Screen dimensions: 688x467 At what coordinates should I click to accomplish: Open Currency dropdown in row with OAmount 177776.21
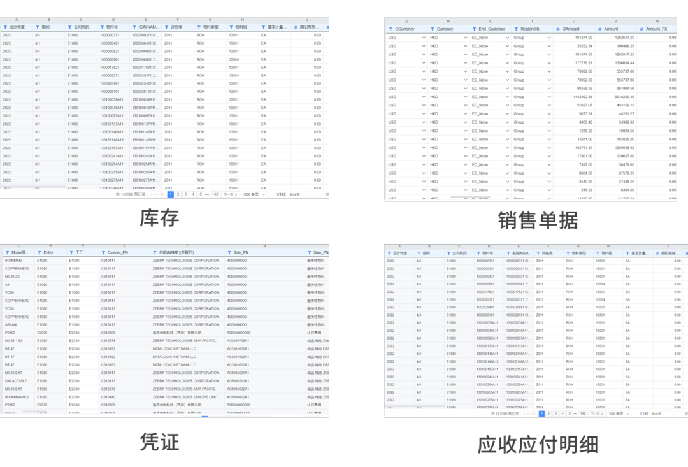pyautogui.click(x=466, y=63)
